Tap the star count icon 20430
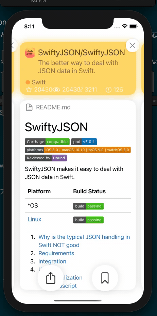The height and width of the screenshot is (316, 157). pyautogui.click(x=29, y=90)
